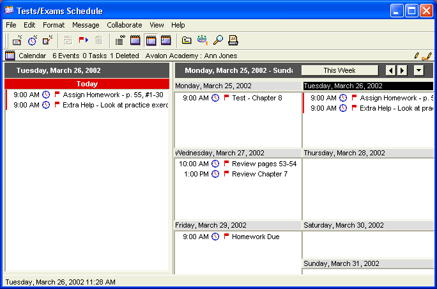The image size is (437, 289).
Task: Go to the previous week arrow
Action: 391,70
